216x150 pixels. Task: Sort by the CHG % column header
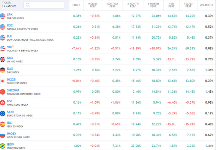(77, 5)
